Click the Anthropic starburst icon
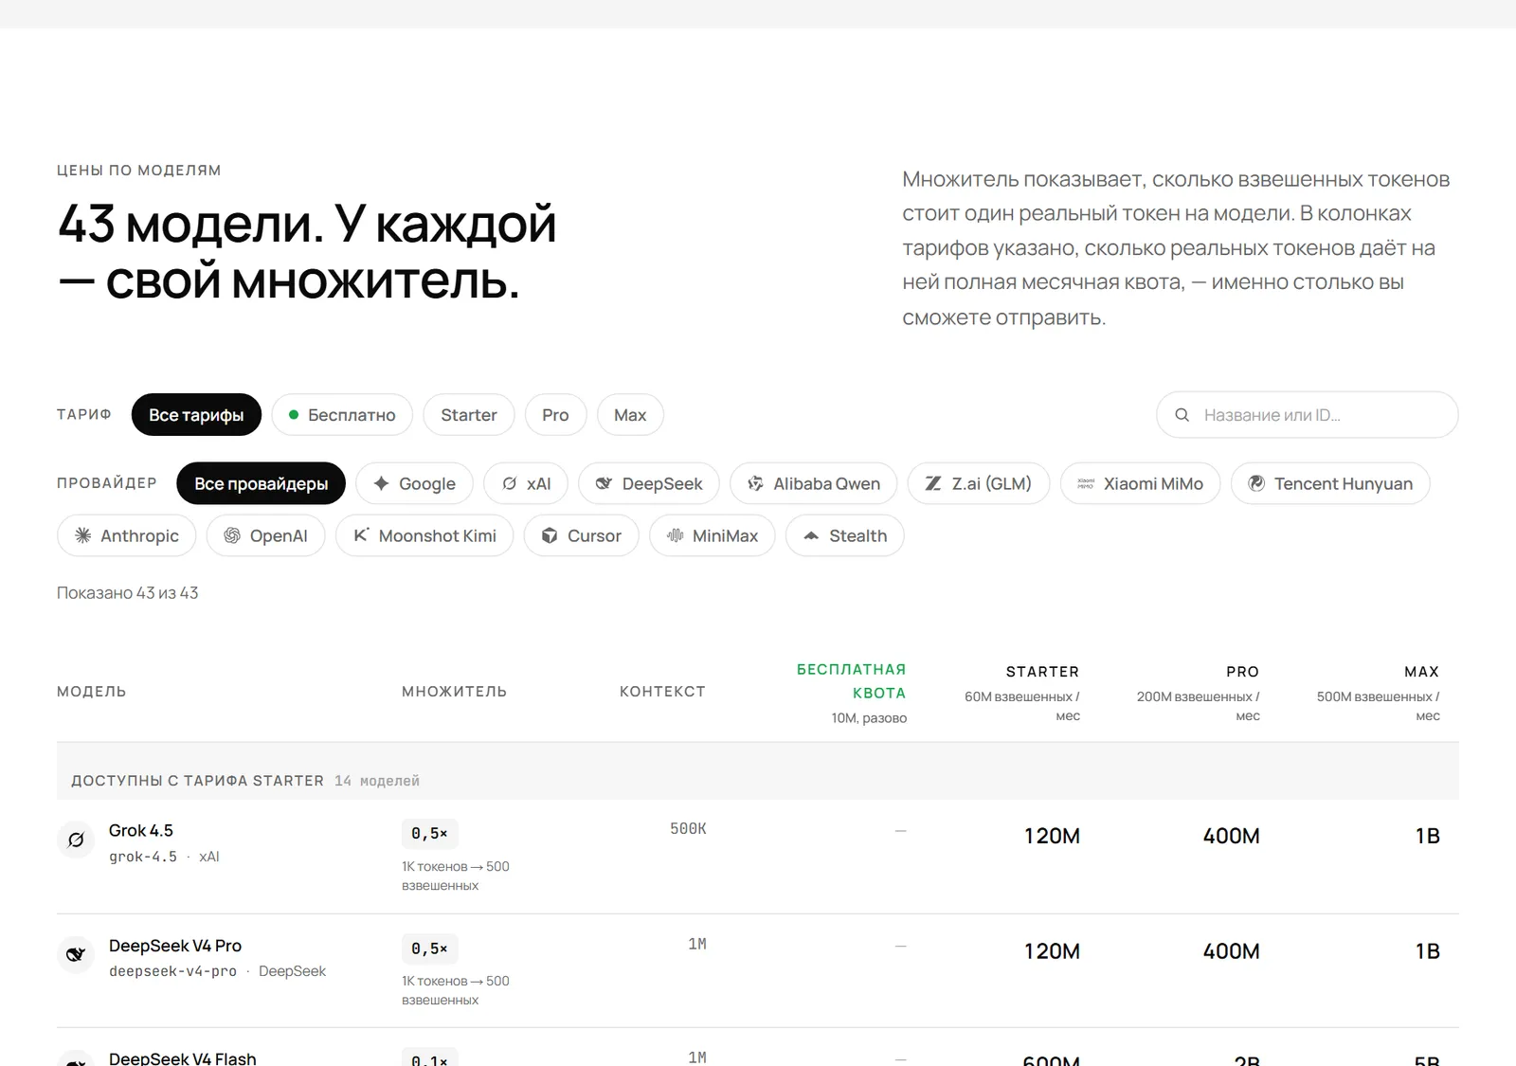This screenshot has width=1516, height=1066. 82,535
